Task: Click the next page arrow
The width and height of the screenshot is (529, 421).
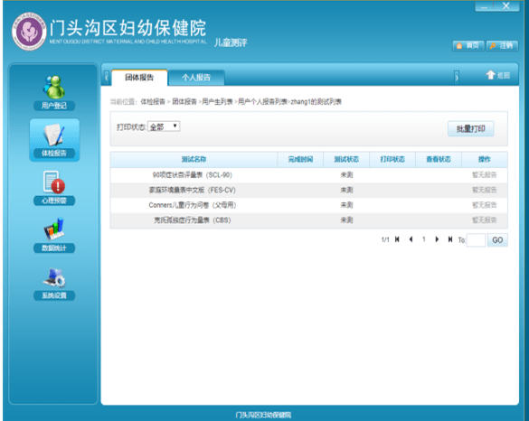Action: click(437, 239)
